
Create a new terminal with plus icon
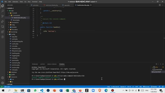(156, 64)
